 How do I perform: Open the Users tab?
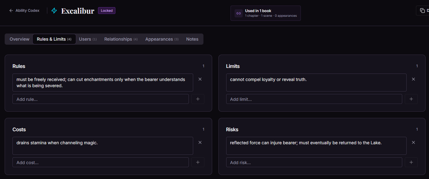tap(88, 39)
